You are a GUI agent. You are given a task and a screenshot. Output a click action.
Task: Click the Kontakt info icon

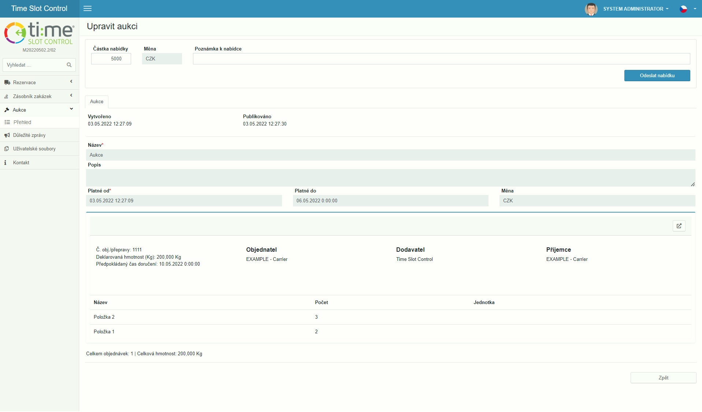(x=5, y=162)
